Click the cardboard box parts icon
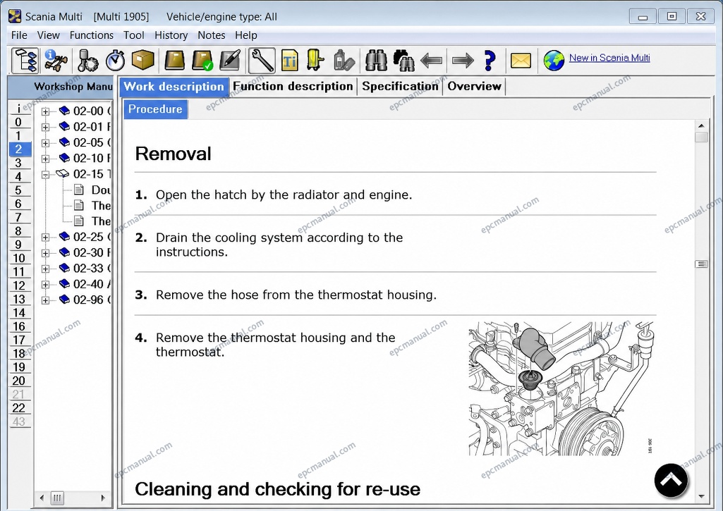 point(143,60)
